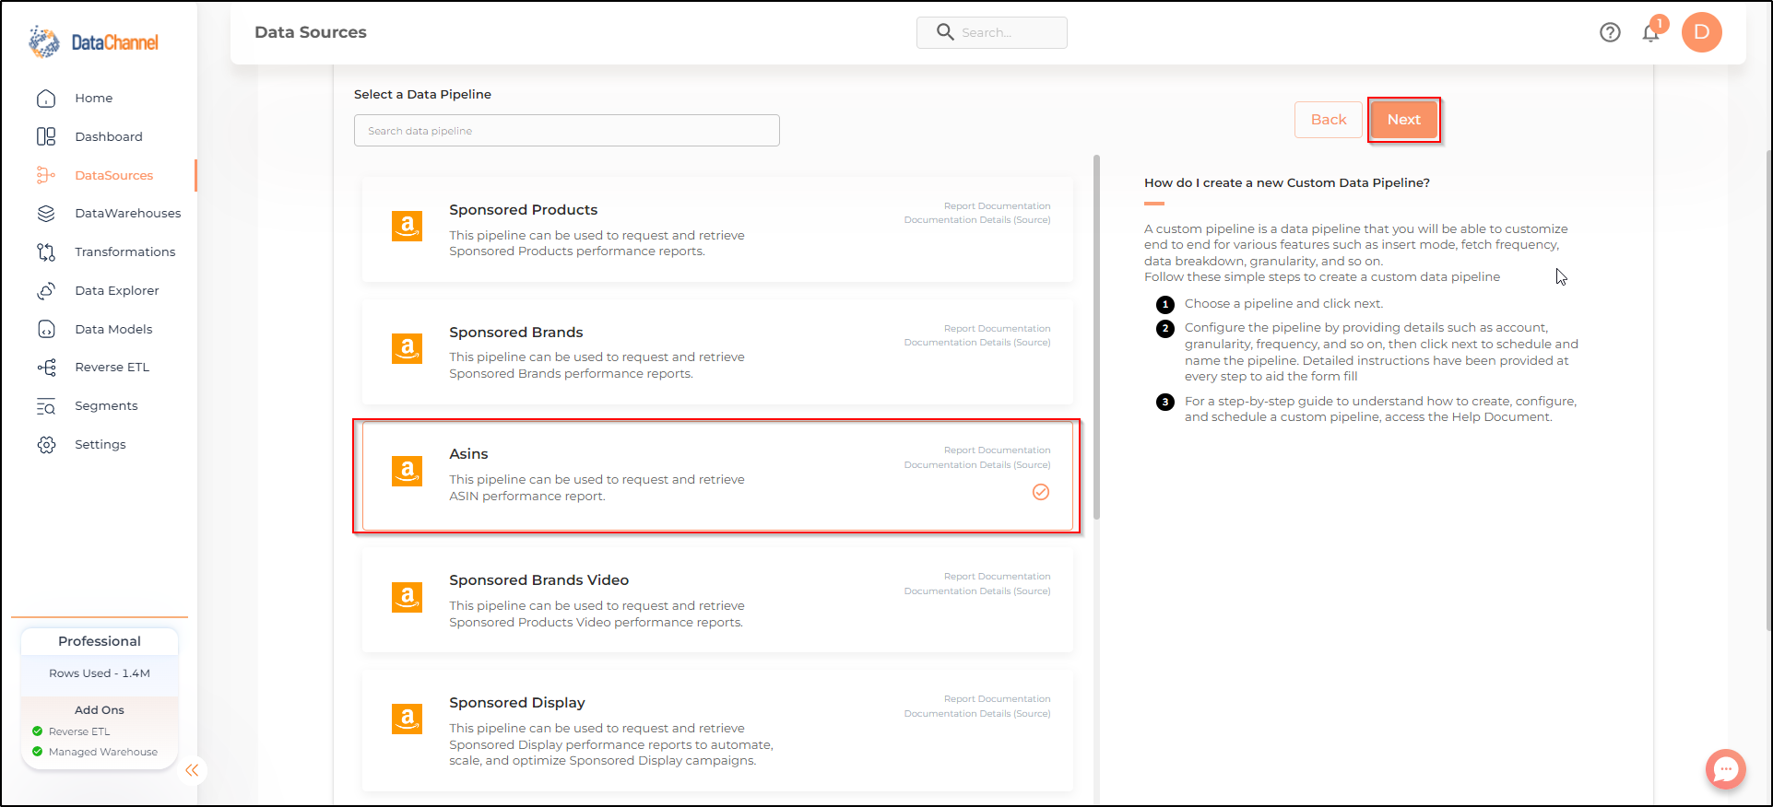Open Documentation Details (Source) for Sponsored Brands
This screenshot has height=807, width=1773.
click(977, 343)
